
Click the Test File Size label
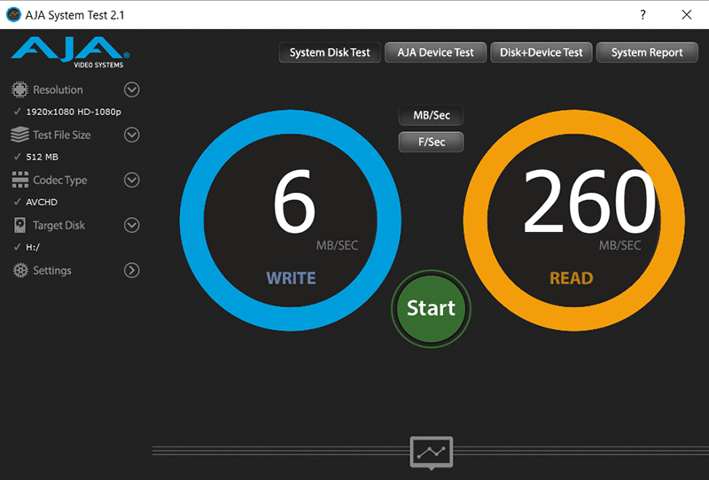[x=61, y=135]
